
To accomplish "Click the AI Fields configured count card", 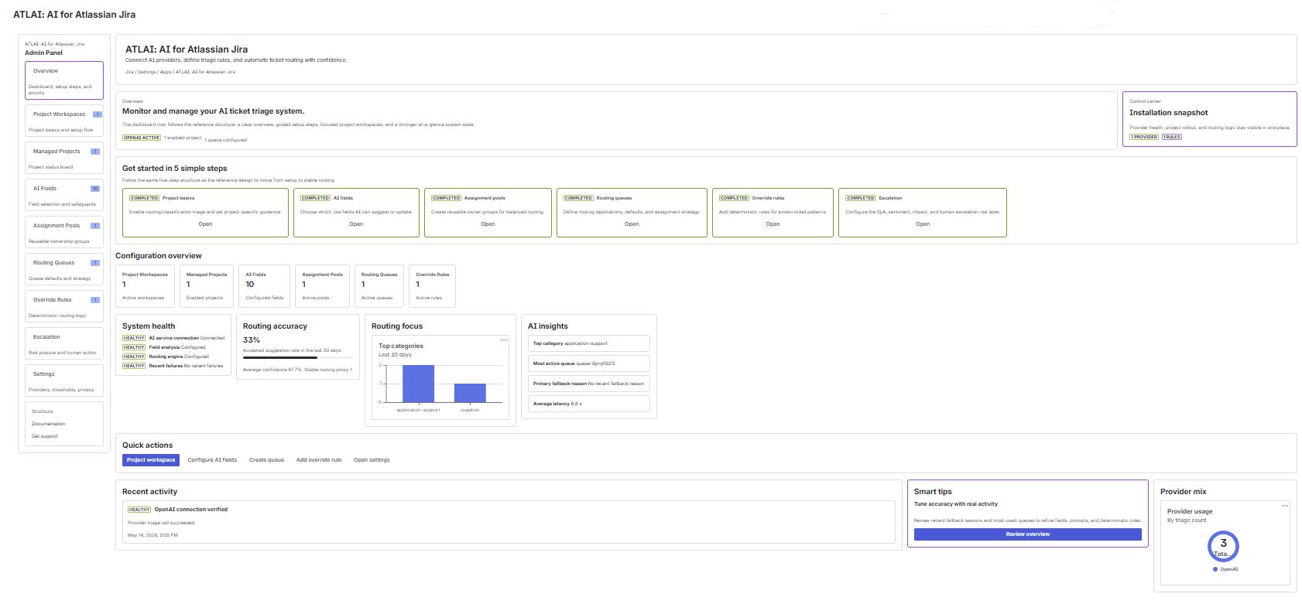I will [265, 286].
